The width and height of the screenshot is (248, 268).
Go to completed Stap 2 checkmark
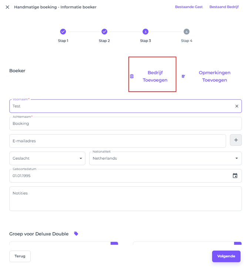pos(104,32)
